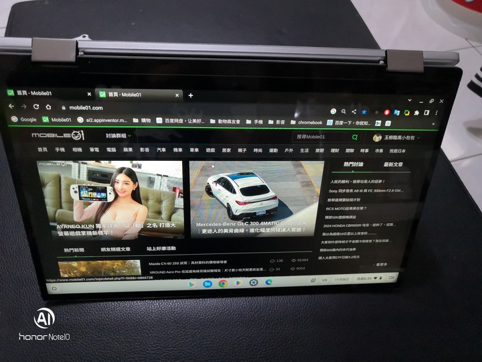Open the Extensions puzzle-piece menu
The height and width of the screenshot is (362, 482).
tap(416, 113)
